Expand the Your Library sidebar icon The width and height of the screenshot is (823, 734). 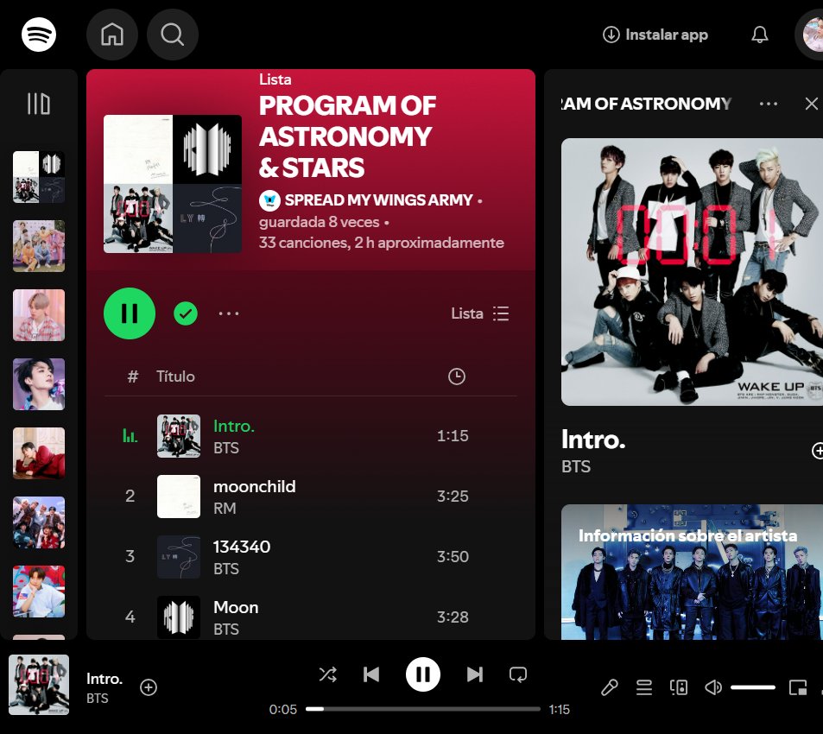(38, 104)
